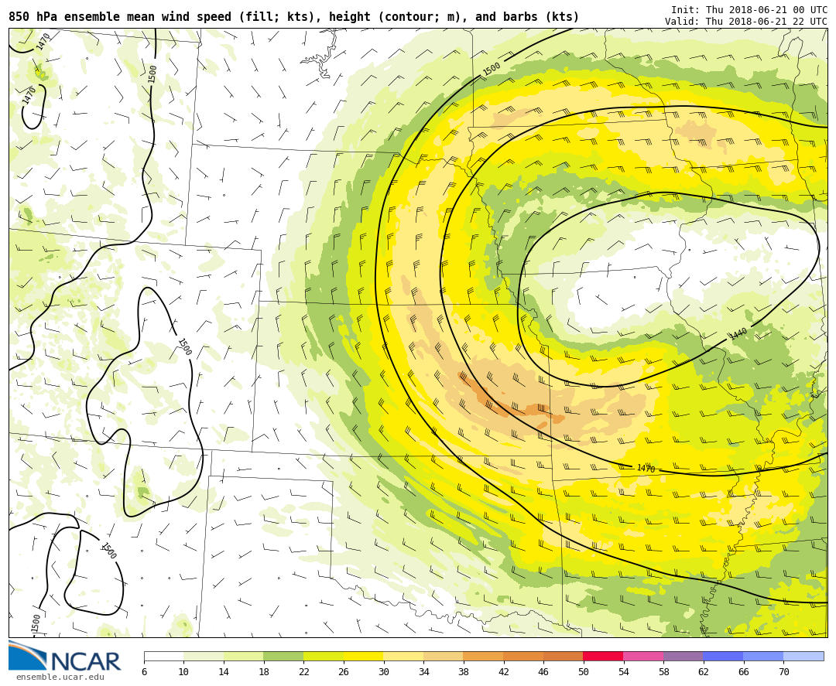Viewport: 836px width, 686px height.
Task: Click the Init: Thu 2018-06-21 00 UTC text
Action: [749, 9]
